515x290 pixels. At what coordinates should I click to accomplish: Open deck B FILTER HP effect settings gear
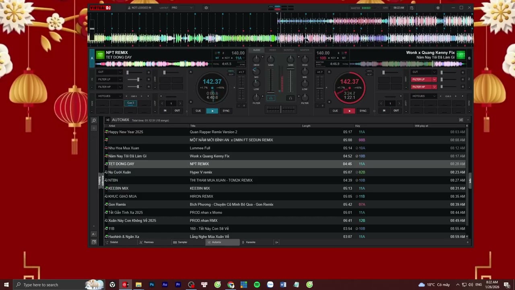462,87
